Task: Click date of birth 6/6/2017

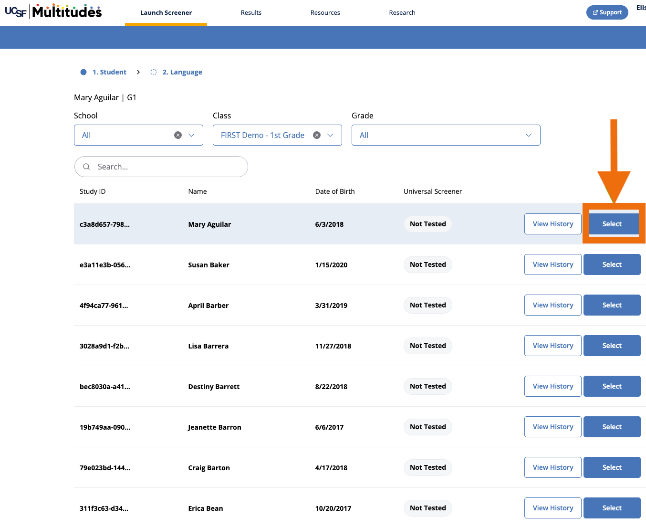Action: (x=329, y=427)
